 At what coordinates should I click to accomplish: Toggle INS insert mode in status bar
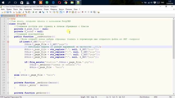pos(170,97)
